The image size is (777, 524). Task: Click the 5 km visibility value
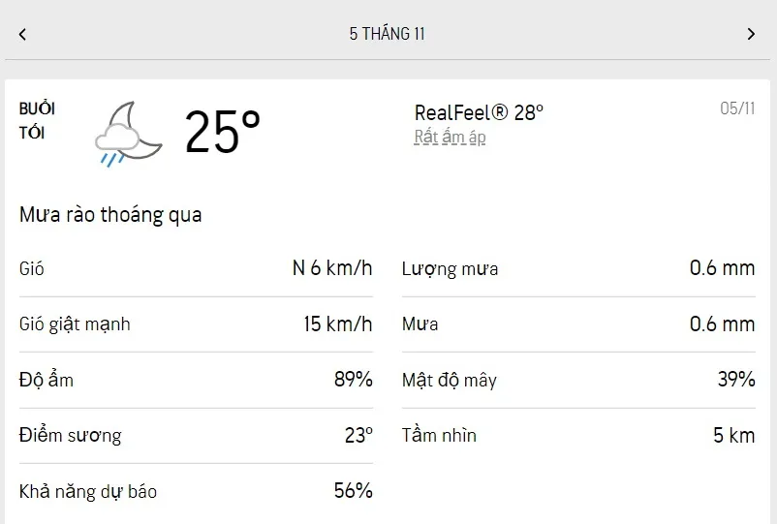[733, 435]
